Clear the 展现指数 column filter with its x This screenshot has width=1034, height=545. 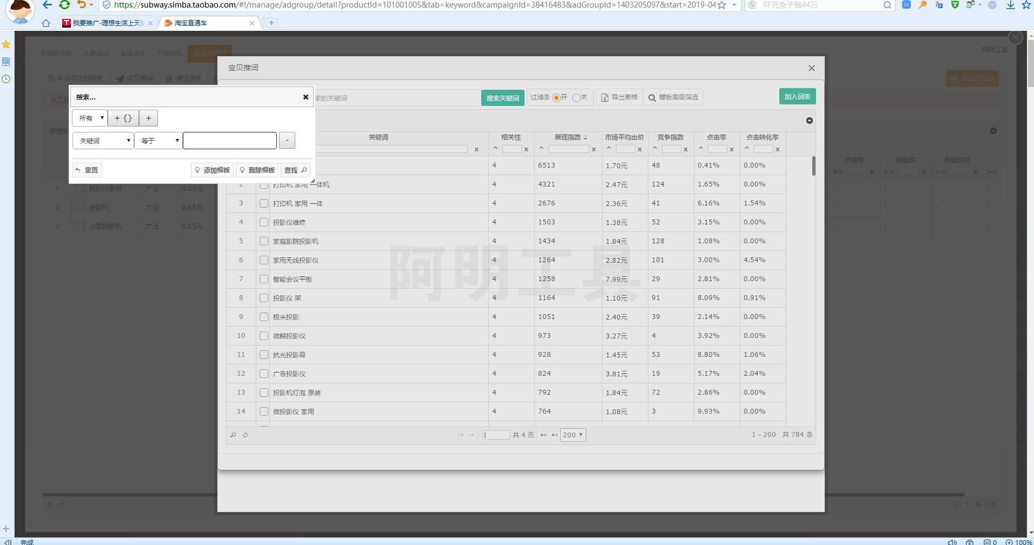coord(594,150)
